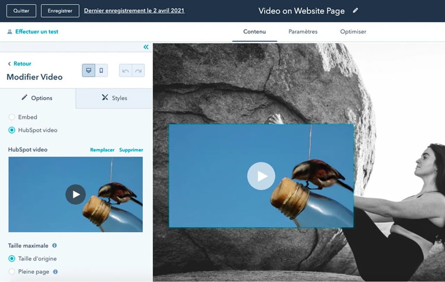Click the redo arrow icon

pyautogui.click(x=138, y=71)
